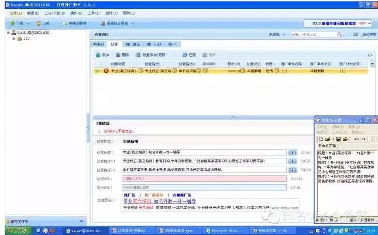378x235 pixels.
Task: Open the 文件 menu
Action: pos(15,13)
